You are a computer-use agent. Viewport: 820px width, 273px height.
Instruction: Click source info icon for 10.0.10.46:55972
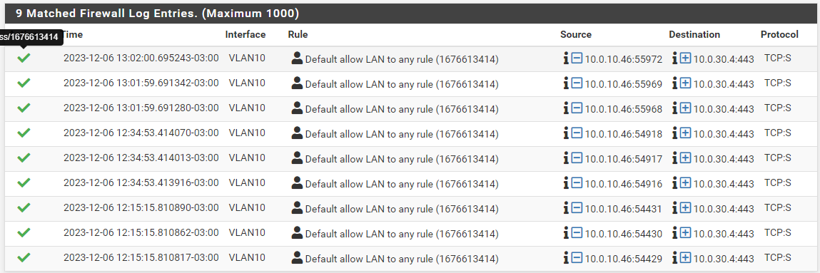[x=565, y=58]
